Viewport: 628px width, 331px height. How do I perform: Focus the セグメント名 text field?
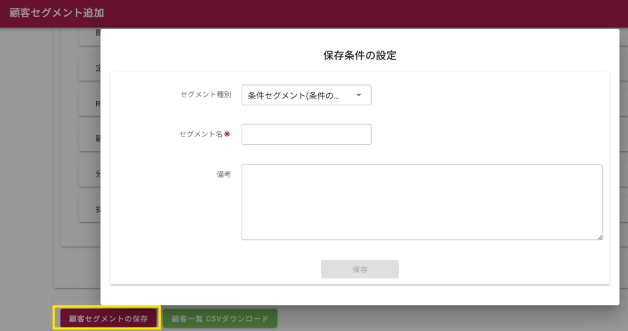click(x=306, y=135)
